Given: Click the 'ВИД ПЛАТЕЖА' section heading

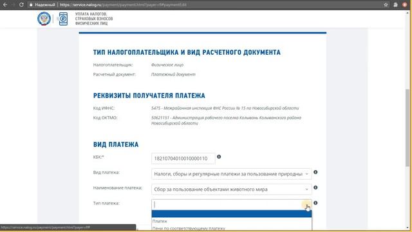Looking at the screenshot, I should pos(116,144).
